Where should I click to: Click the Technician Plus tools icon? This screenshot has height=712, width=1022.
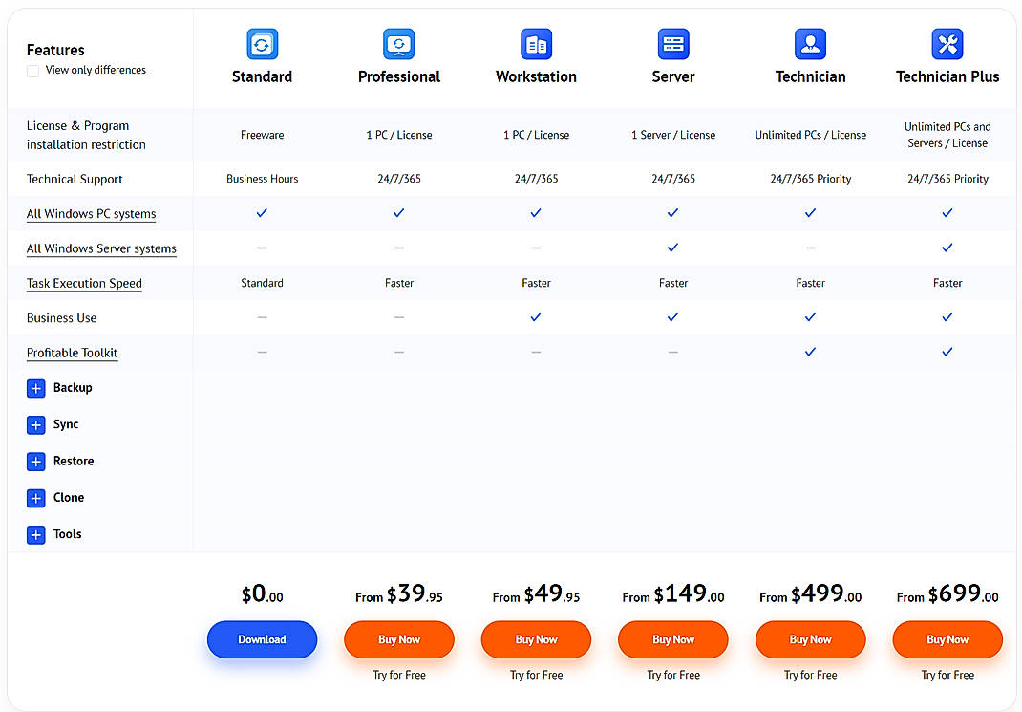pos(947,44)
